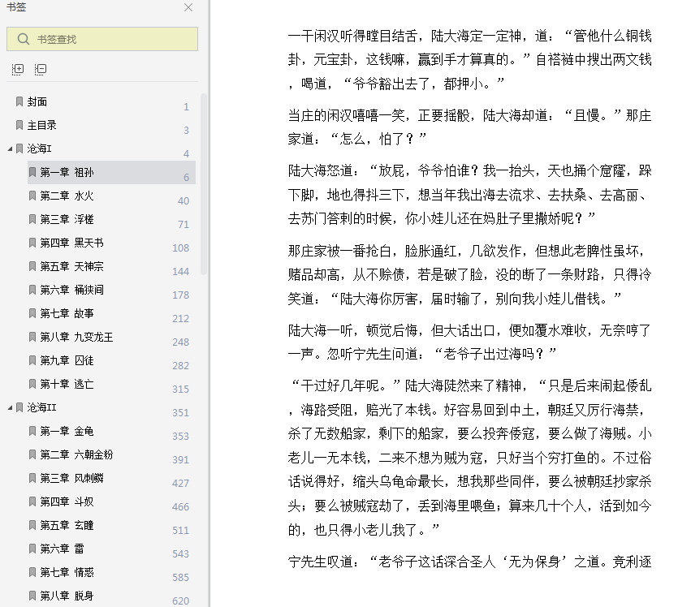Go to 第十章 逃亡
678x607 pixels.
click(x=67, y=384)
